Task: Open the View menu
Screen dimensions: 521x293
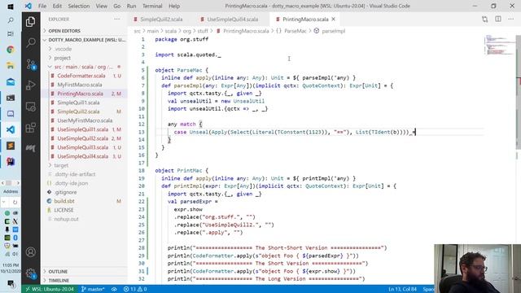Action: click(x=101, y=6)
